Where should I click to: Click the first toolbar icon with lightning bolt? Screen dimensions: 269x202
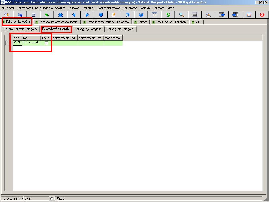(x=7, y=15)
